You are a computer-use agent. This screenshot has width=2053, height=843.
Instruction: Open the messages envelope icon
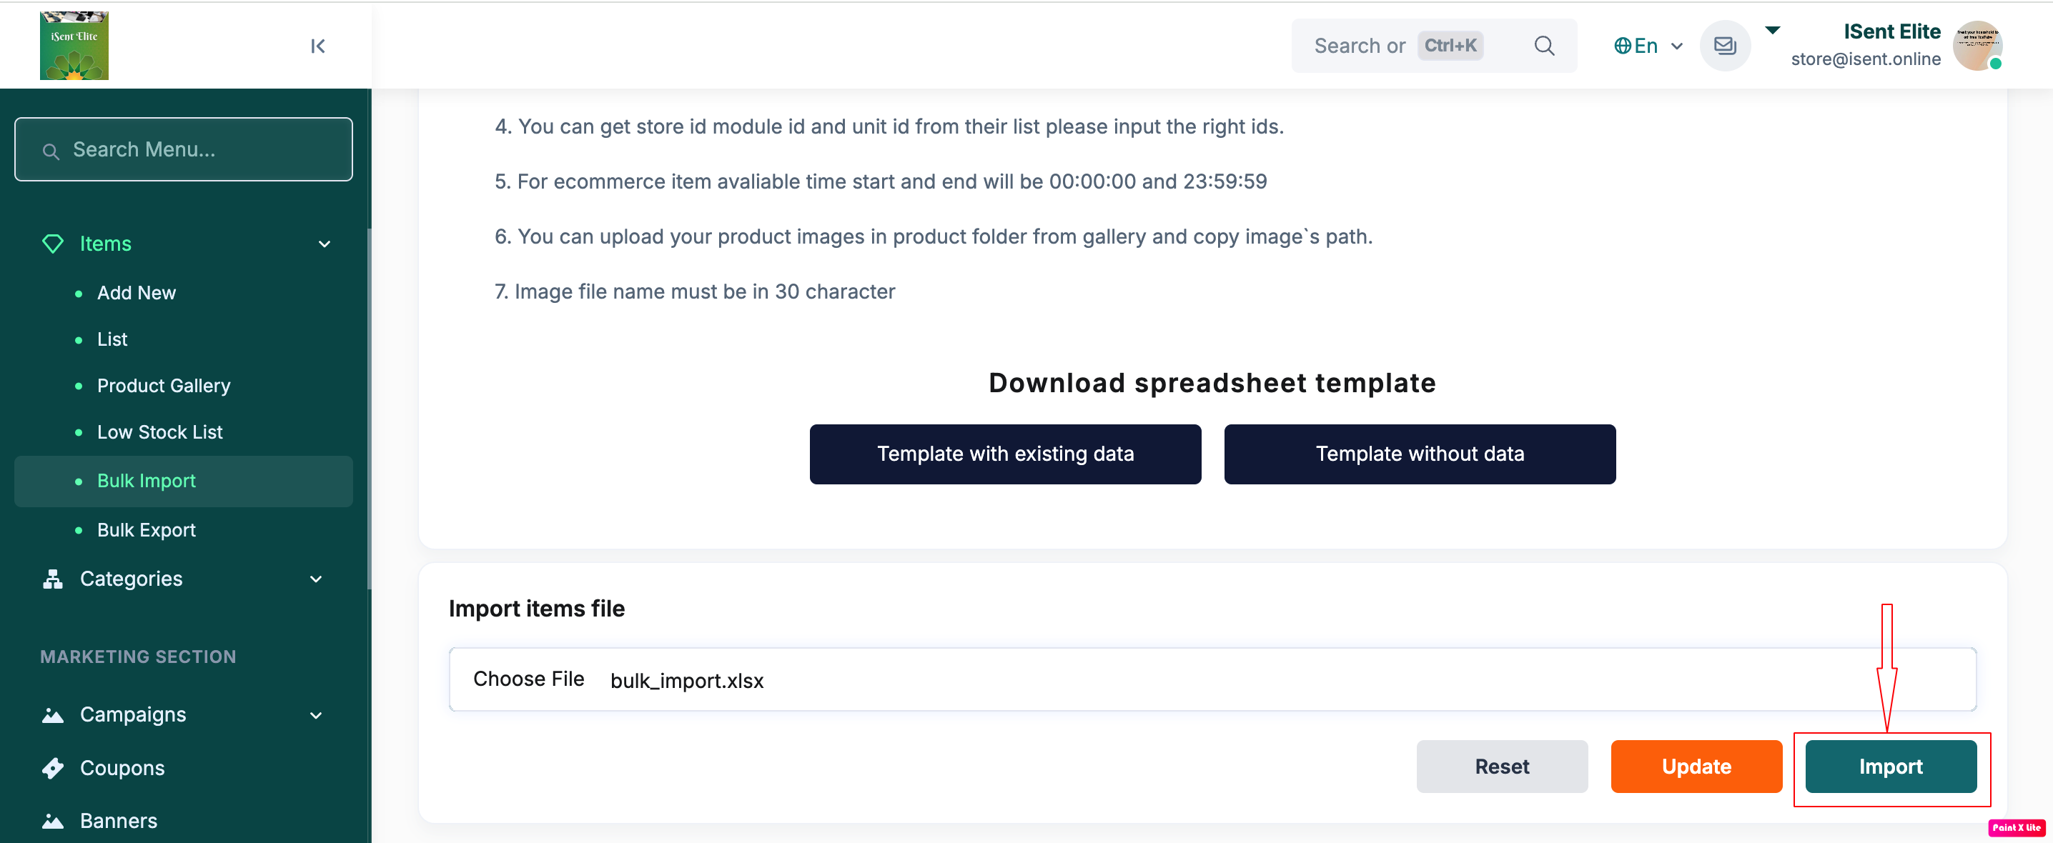(x=1725, y=46)
